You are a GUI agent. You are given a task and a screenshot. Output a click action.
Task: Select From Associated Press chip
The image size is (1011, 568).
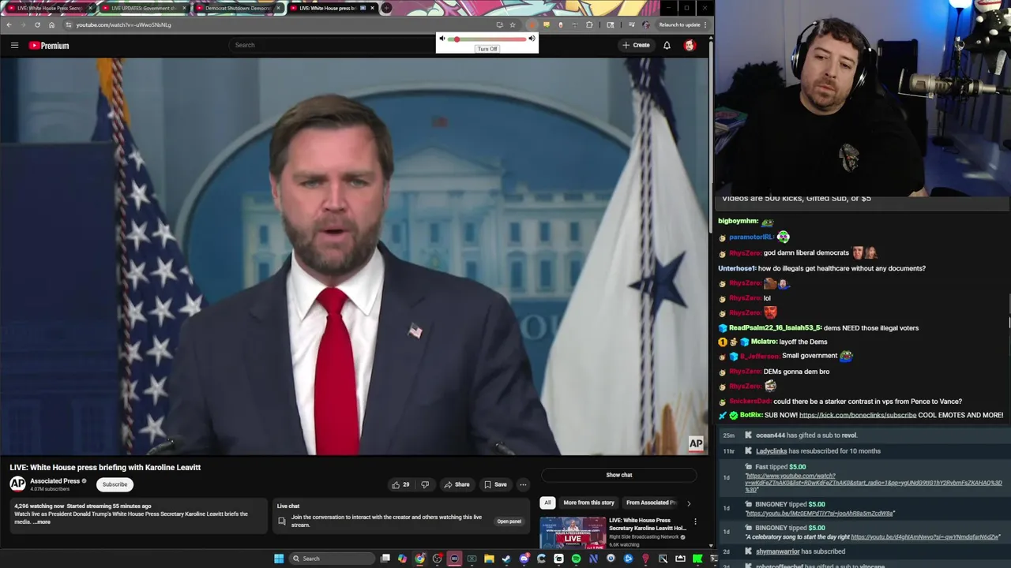coord(651,503)
